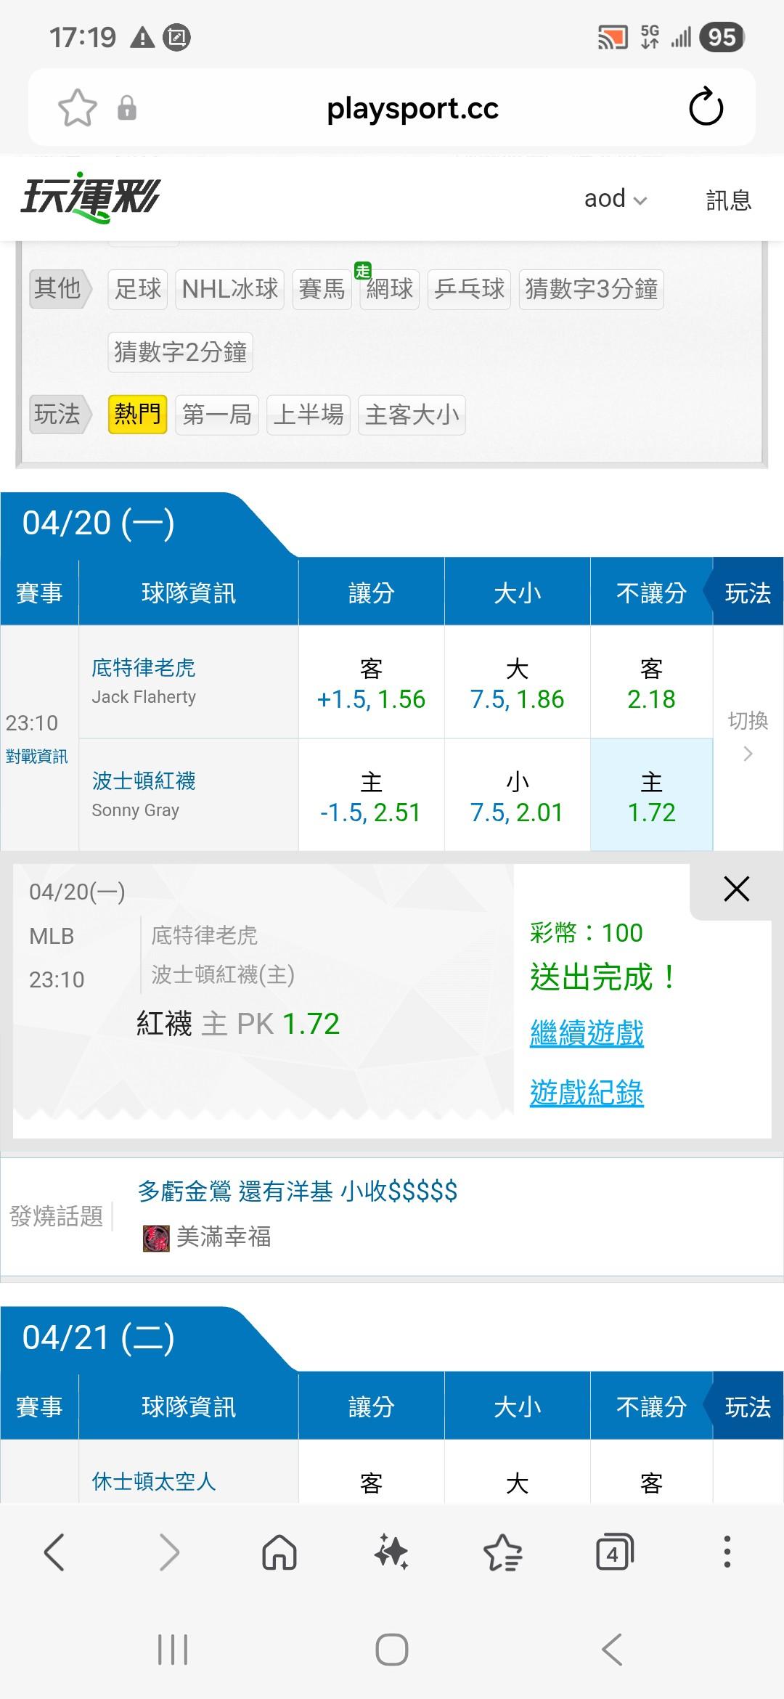
Task: Select the 上半場 play type
Action: coord(309,415)
